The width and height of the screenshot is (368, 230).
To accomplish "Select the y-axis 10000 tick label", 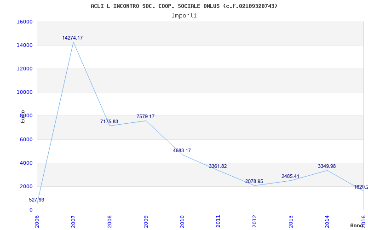I will [25, 92].
